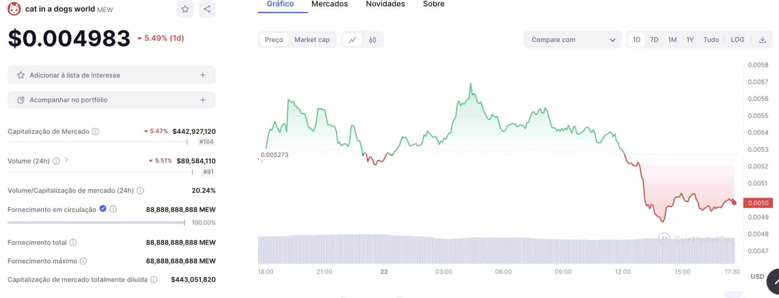
Task: Click the volume histogram below the chart
Action: (496, 249)
